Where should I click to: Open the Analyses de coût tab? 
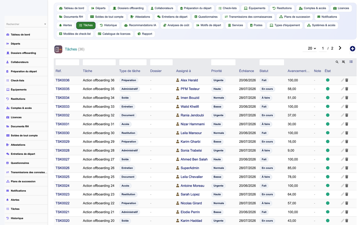[x=176, y=25]
